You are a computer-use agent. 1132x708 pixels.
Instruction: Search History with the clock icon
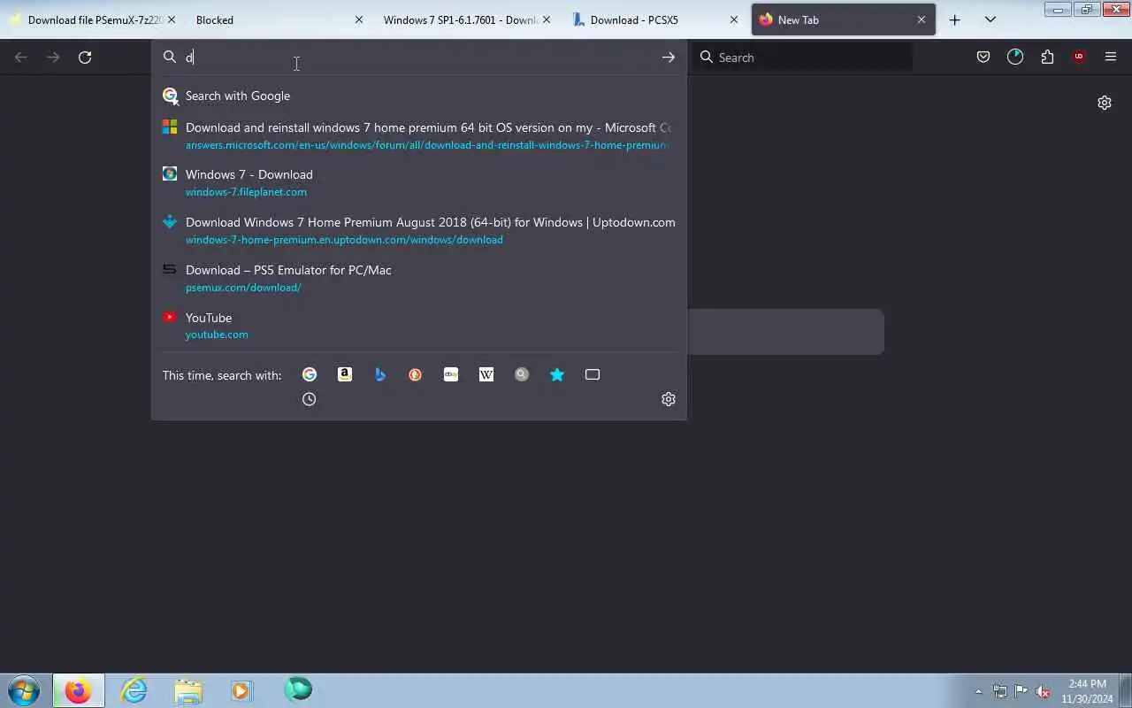click(310, 399)
